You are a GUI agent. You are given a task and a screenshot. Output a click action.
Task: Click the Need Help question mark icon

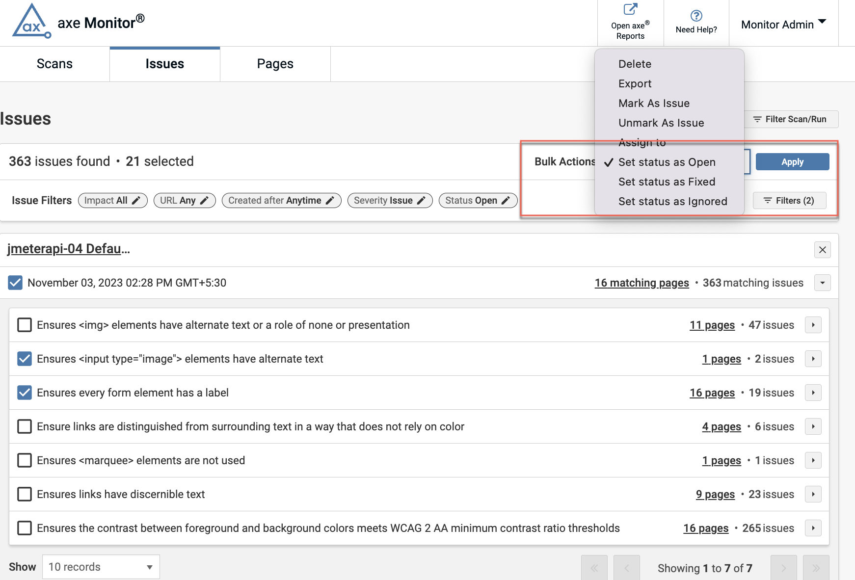click(x=696, y=16)
